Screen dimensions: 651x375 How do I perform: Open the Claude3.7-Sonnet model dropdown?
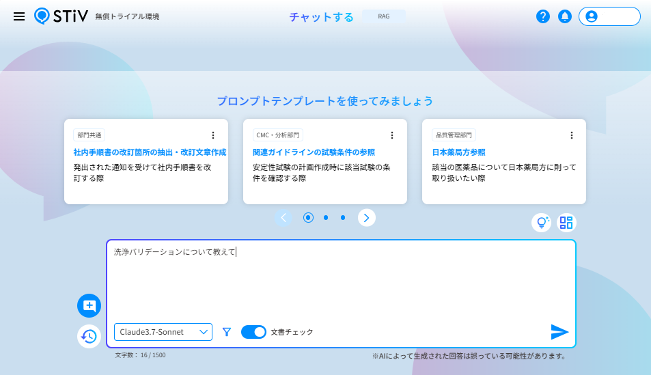point(163,332)
